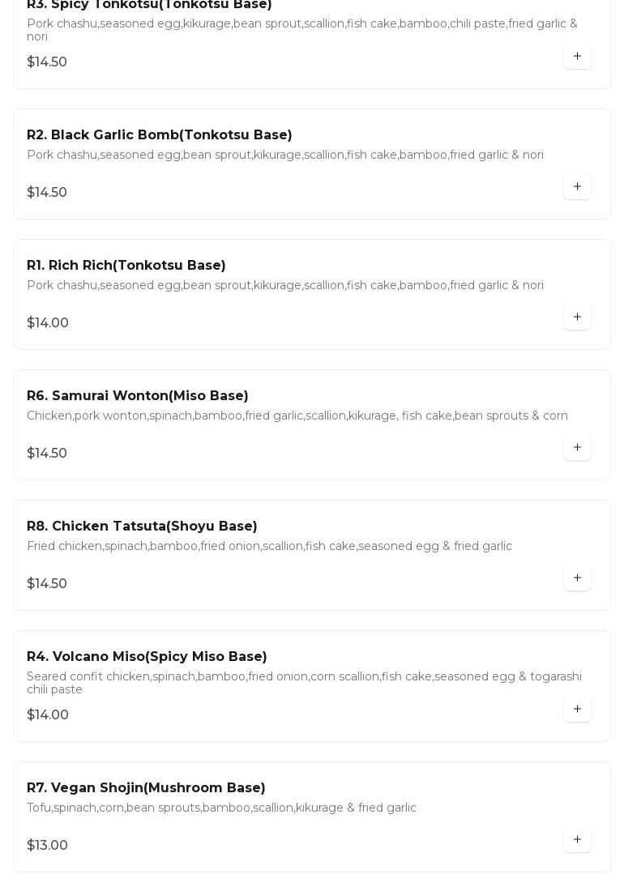Add R6. Samurai Wonton using plus icon
This screenshot has height=887, width=624.
tap(577, 448)
